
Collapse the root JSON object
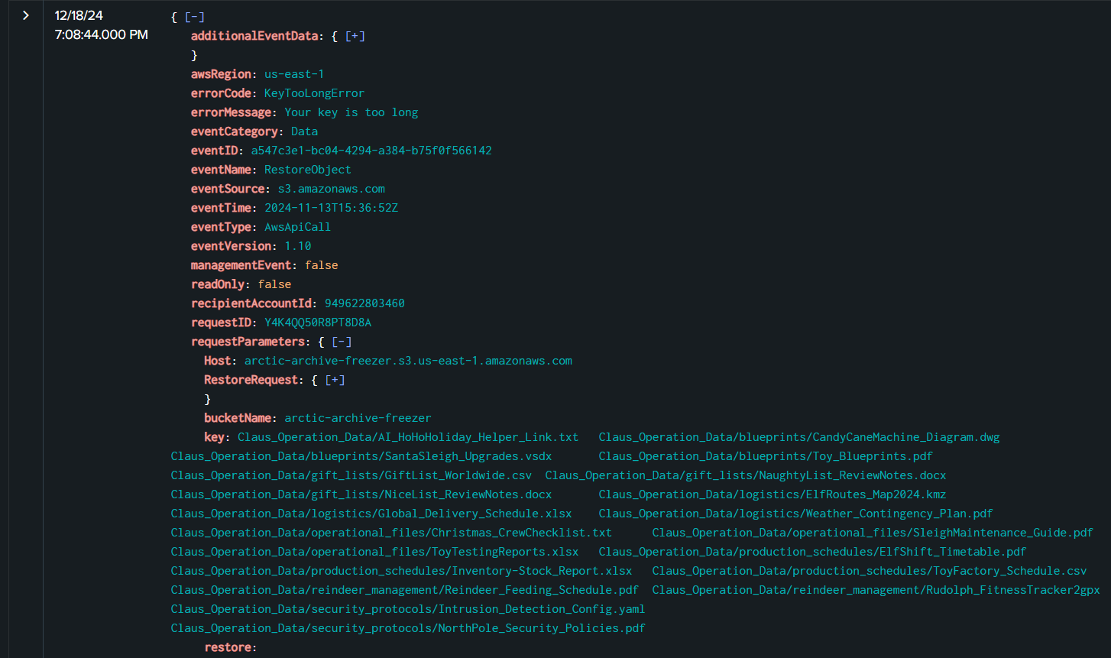(x=195, y=17)
